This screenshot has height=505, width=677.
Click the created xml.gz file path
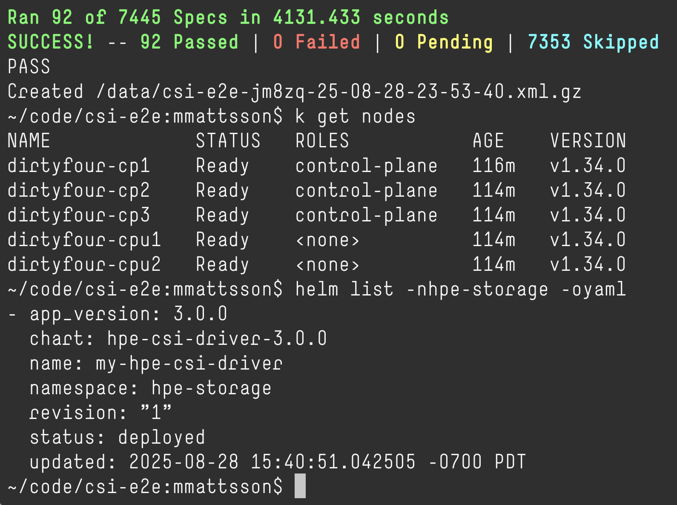click(x=339, y=92)
